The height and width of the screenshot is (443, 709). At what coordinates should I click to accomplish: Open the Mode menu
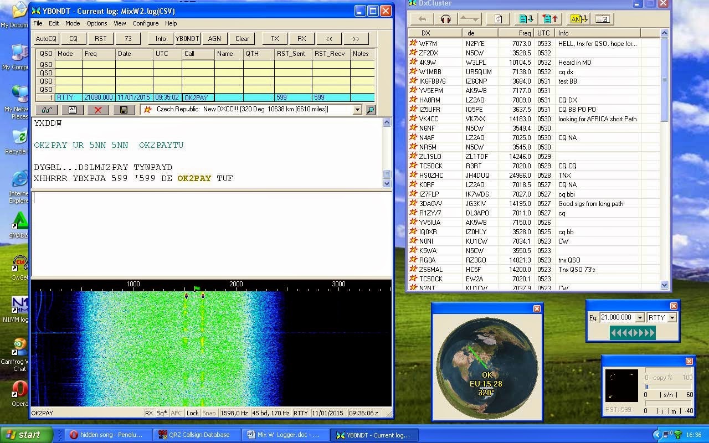[x=73, y=23]
